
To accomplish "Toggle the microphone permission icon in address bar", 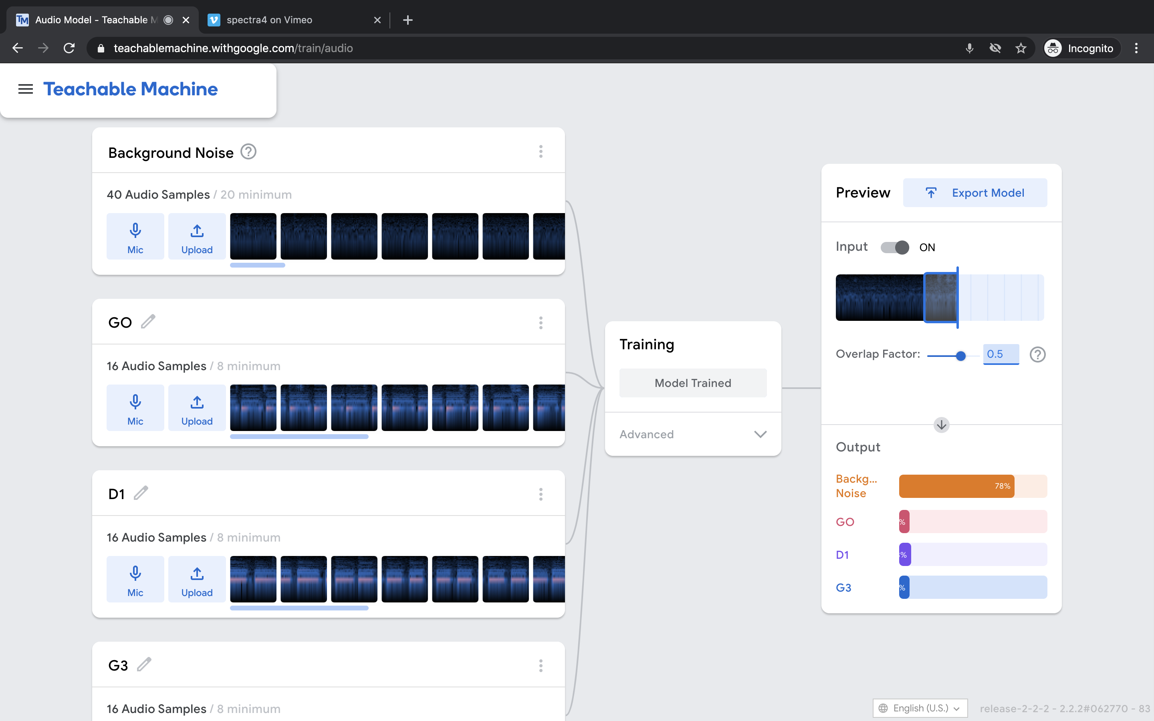I will pyautogui.click(x=969, y=48).
